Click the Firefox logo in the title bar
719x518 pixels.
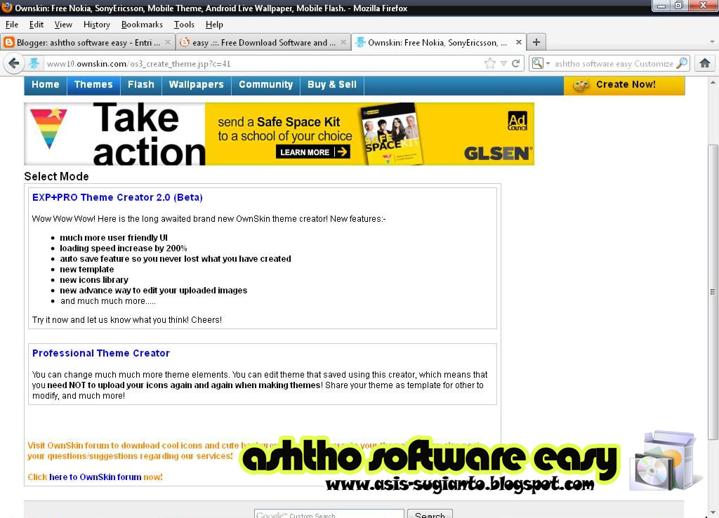(6, 8)
